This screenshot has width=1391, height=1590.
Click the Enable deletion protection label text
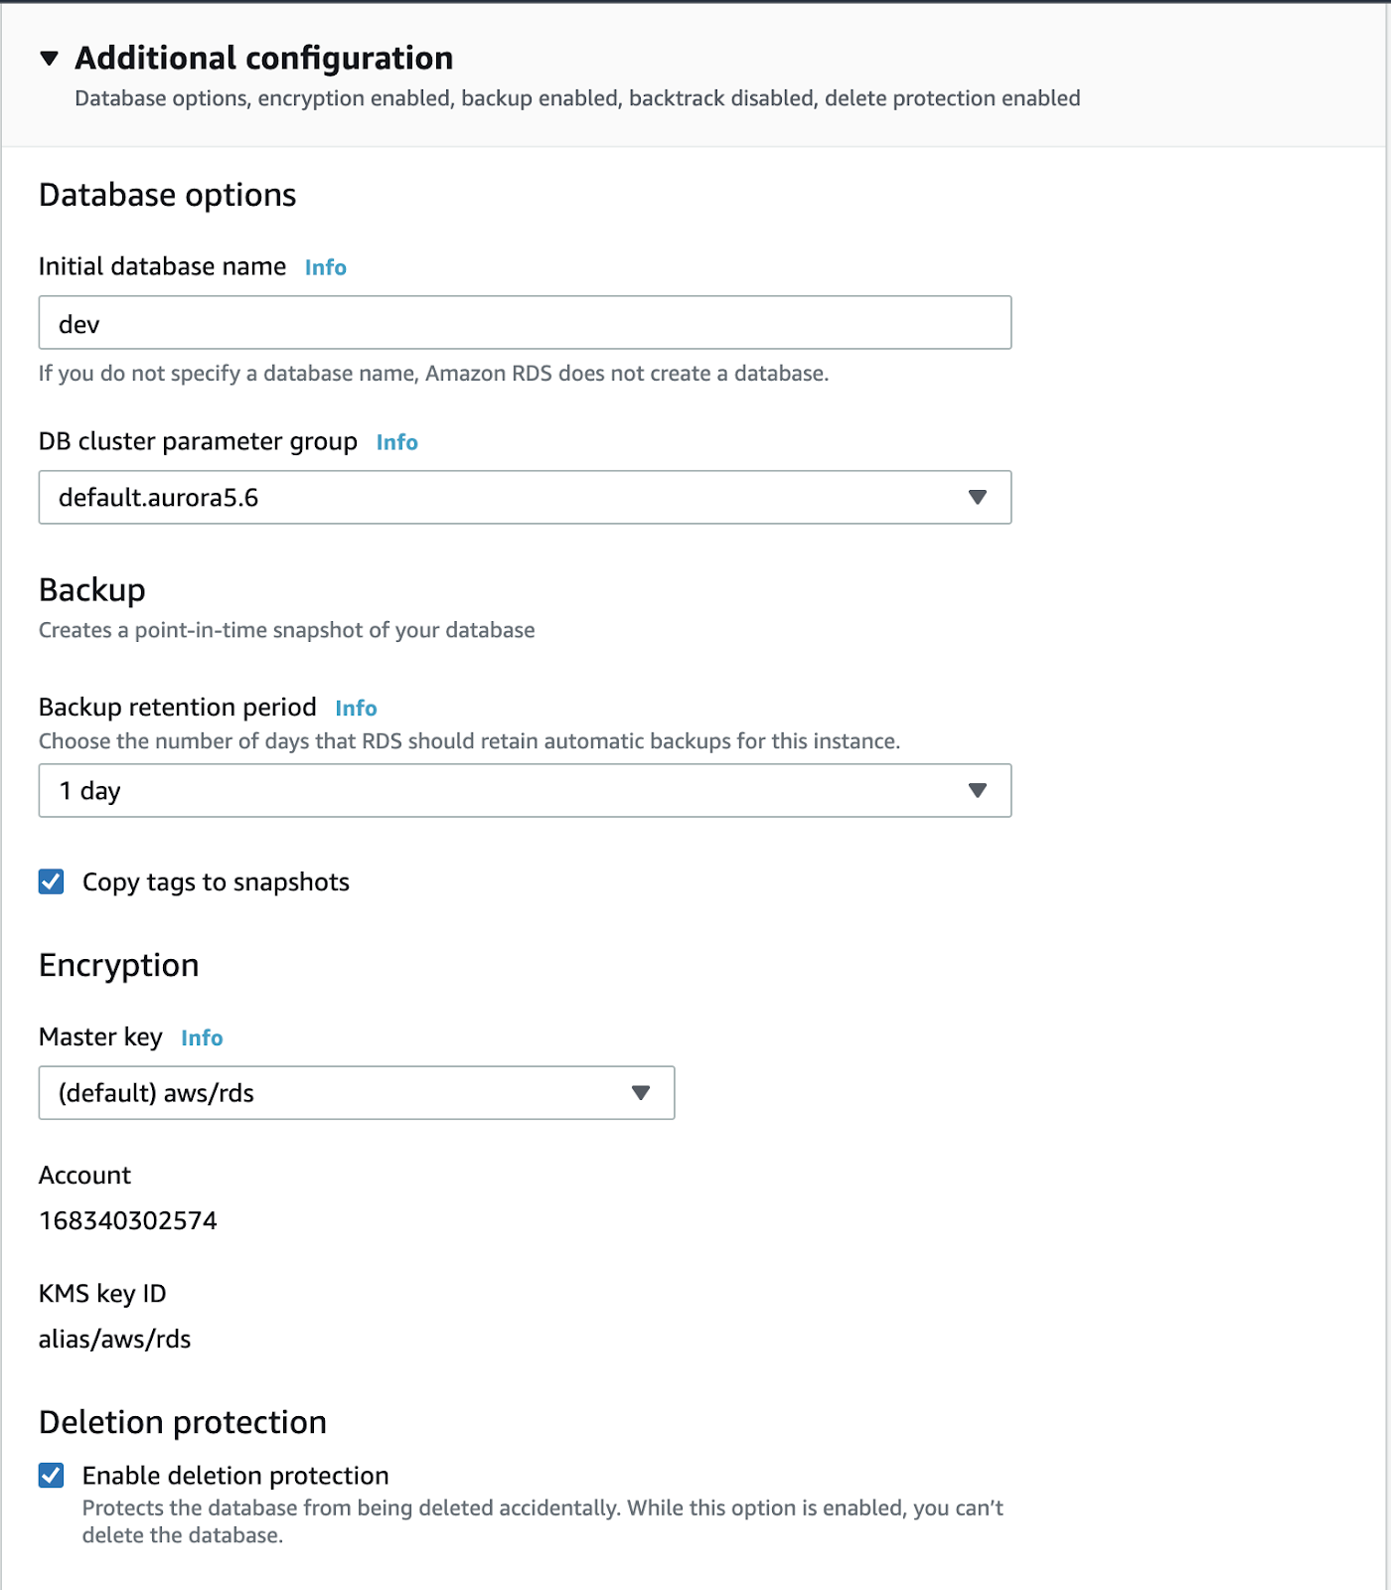[235, 1476]
